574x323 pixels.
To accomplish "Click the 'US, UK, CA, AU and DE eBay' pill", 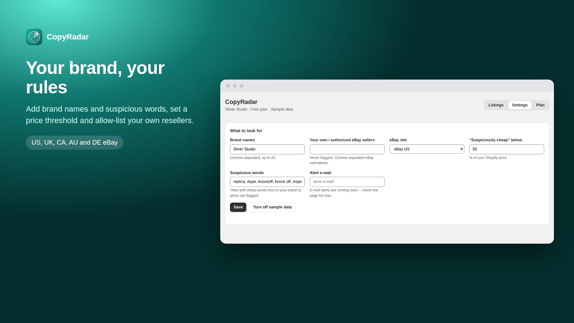I will pyautogui.click(x=75, y=142).
